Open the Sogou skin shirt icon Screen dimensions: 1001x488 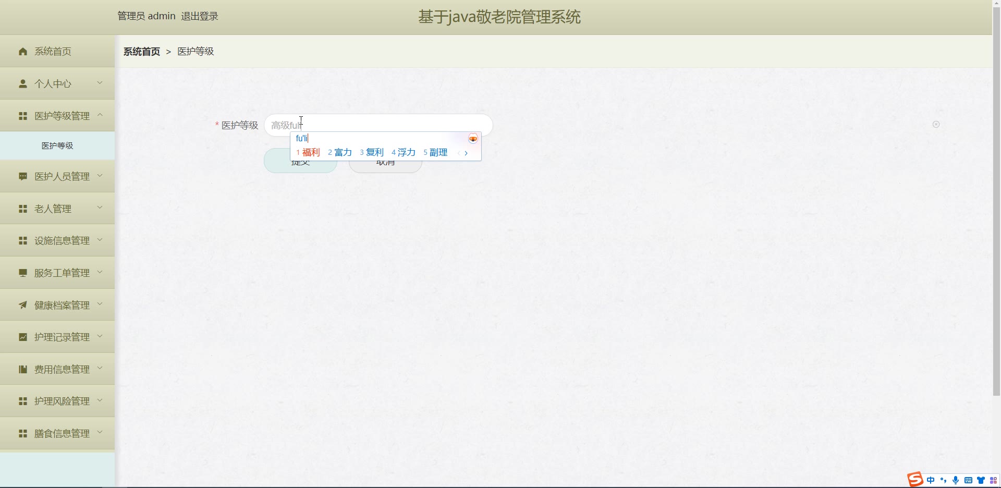[981, 480]
